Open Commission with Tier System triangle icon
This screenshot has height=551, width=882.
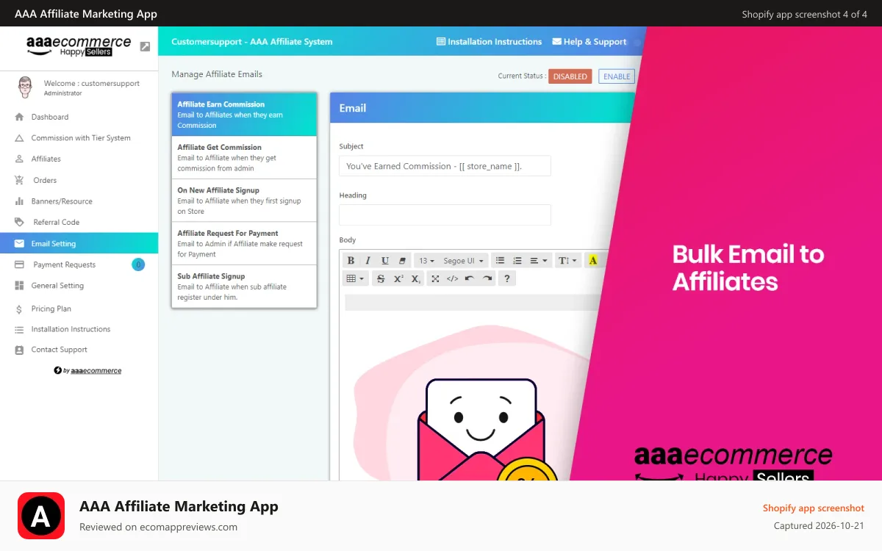[19, 138]
